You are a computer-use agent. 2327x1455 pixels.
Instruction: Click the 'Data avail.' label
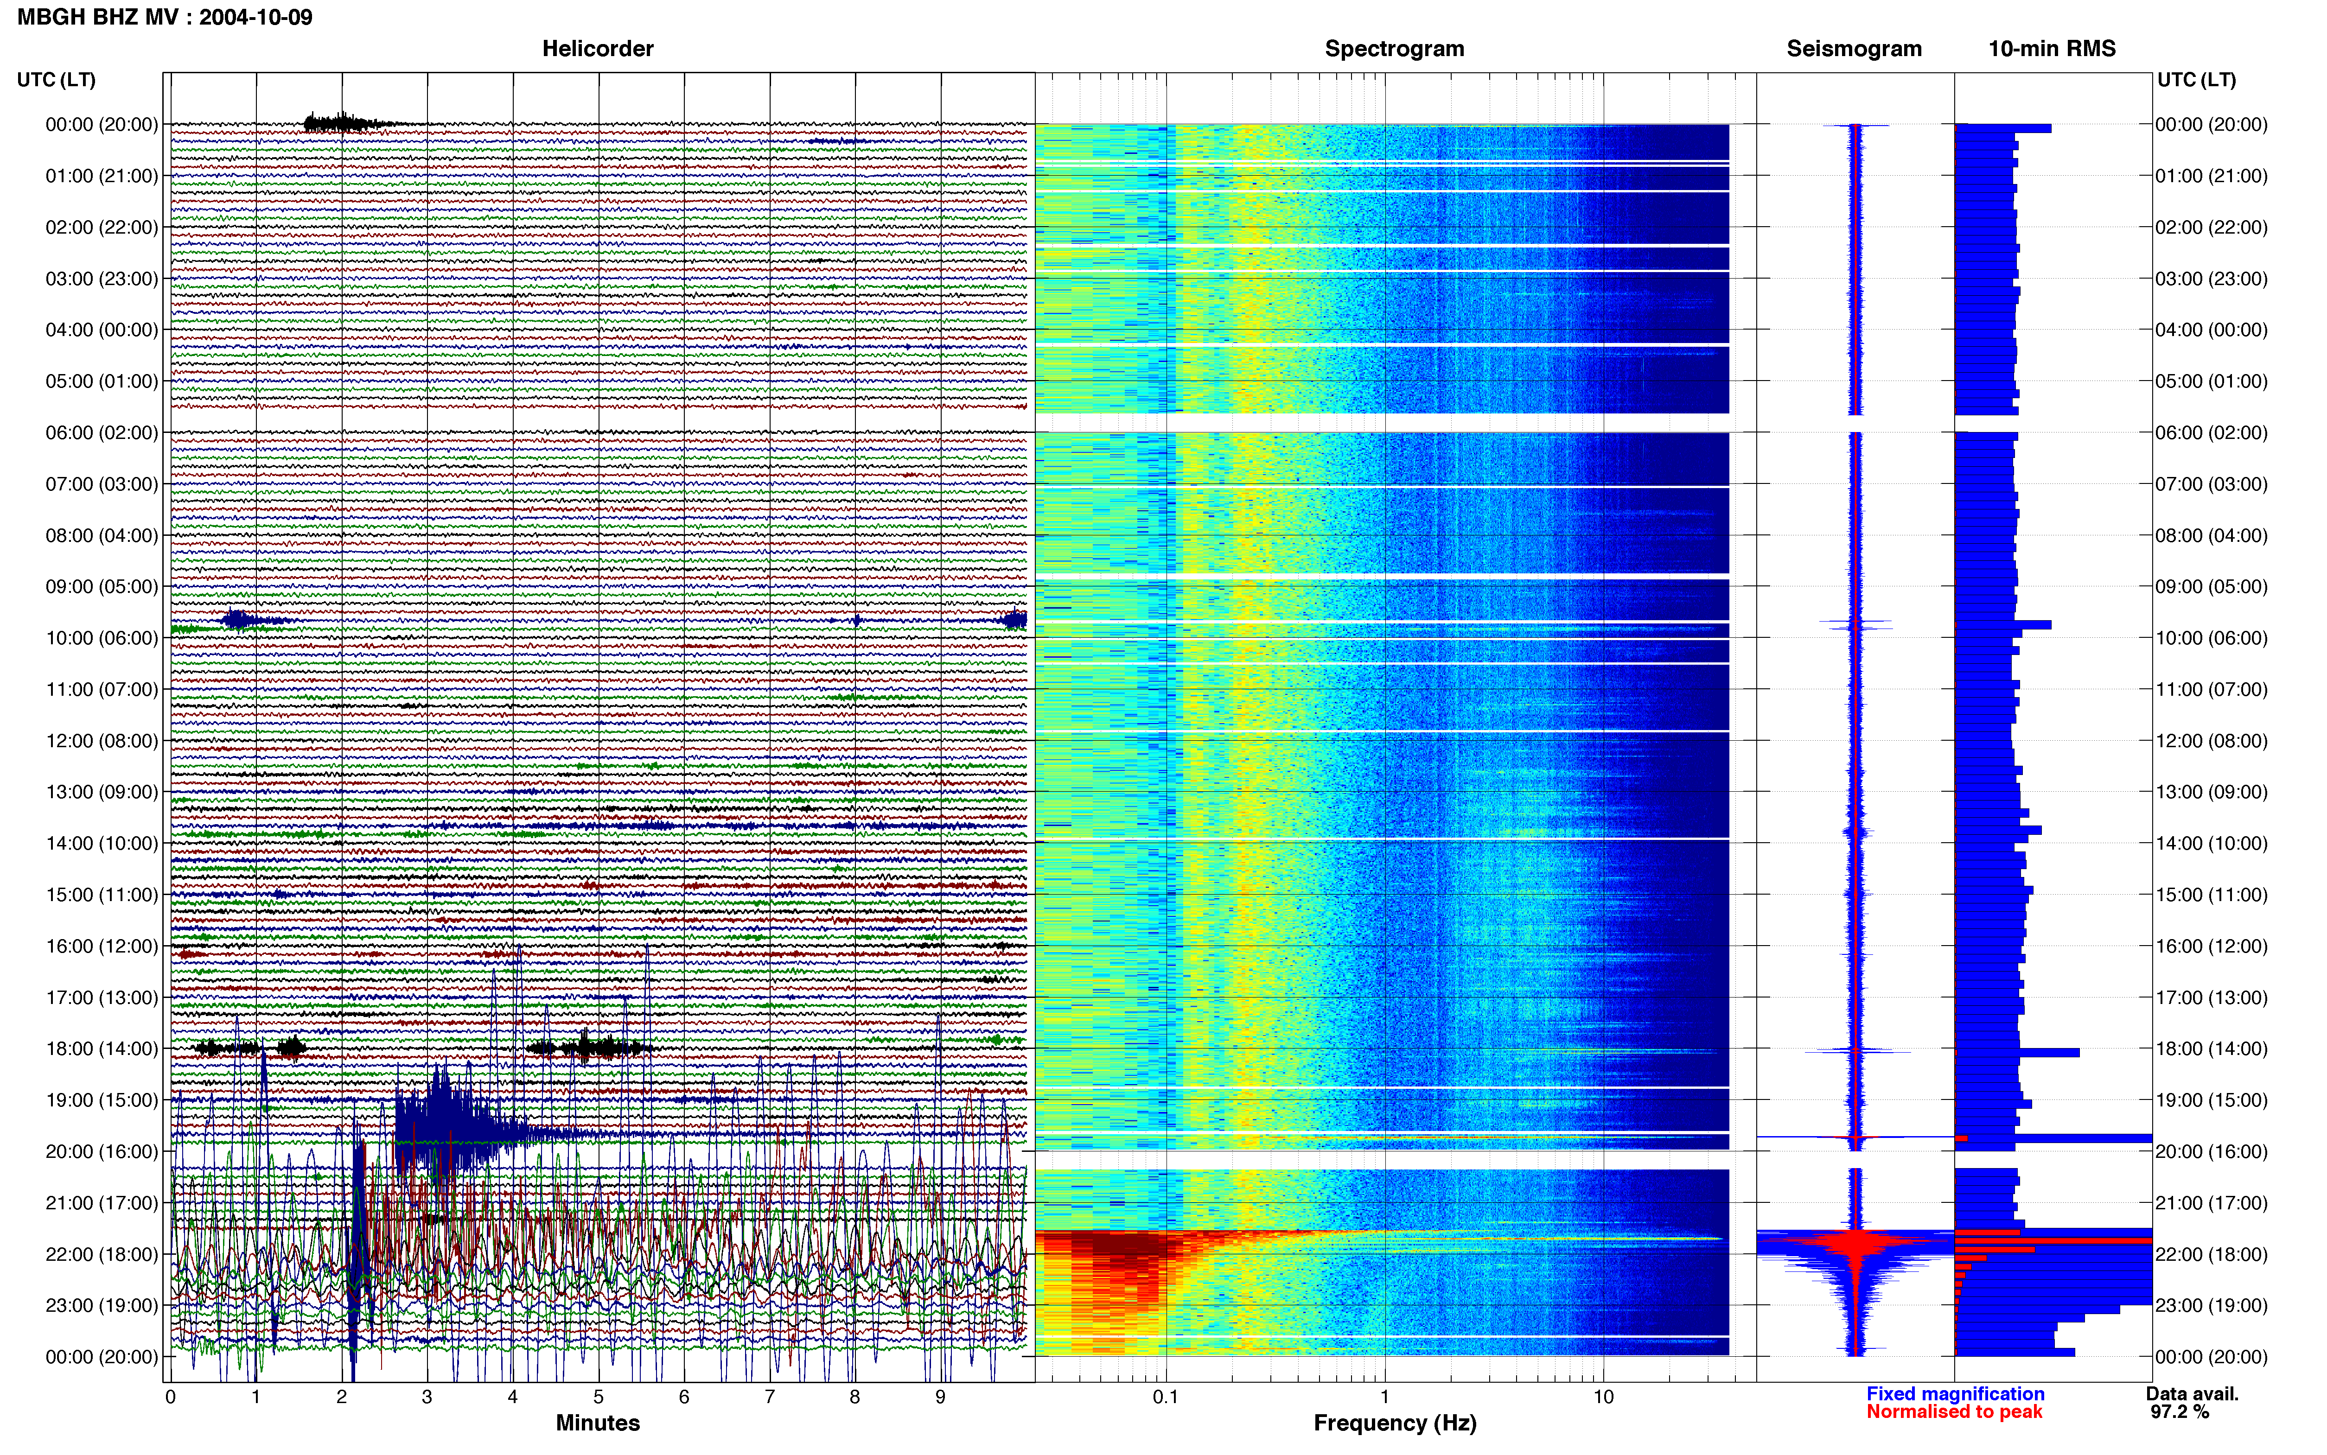pos(2192,1394)
